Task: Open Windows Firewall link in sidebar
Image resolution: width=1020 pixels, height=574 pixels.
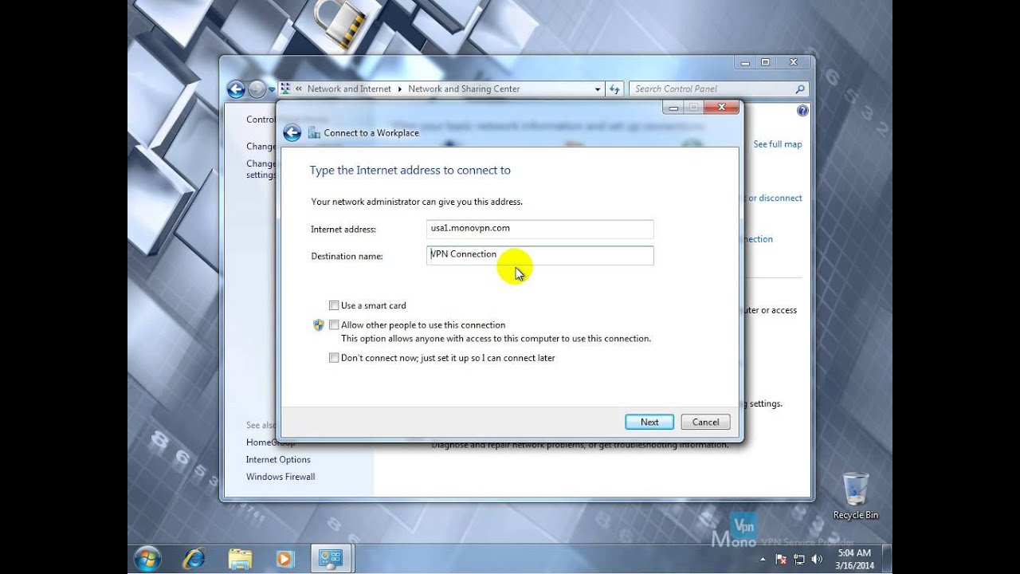Action: (280, 477)
